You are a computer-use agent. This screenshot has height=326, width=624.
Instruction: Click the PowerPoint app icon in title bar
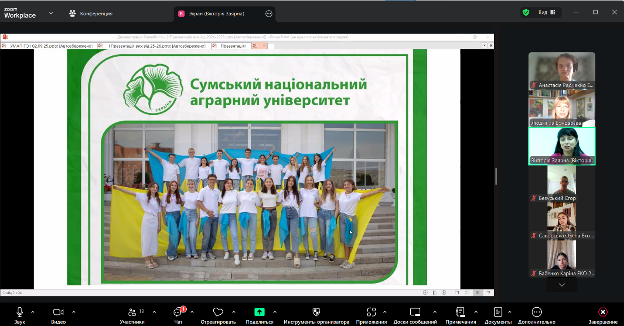click(x=5, y=37)
